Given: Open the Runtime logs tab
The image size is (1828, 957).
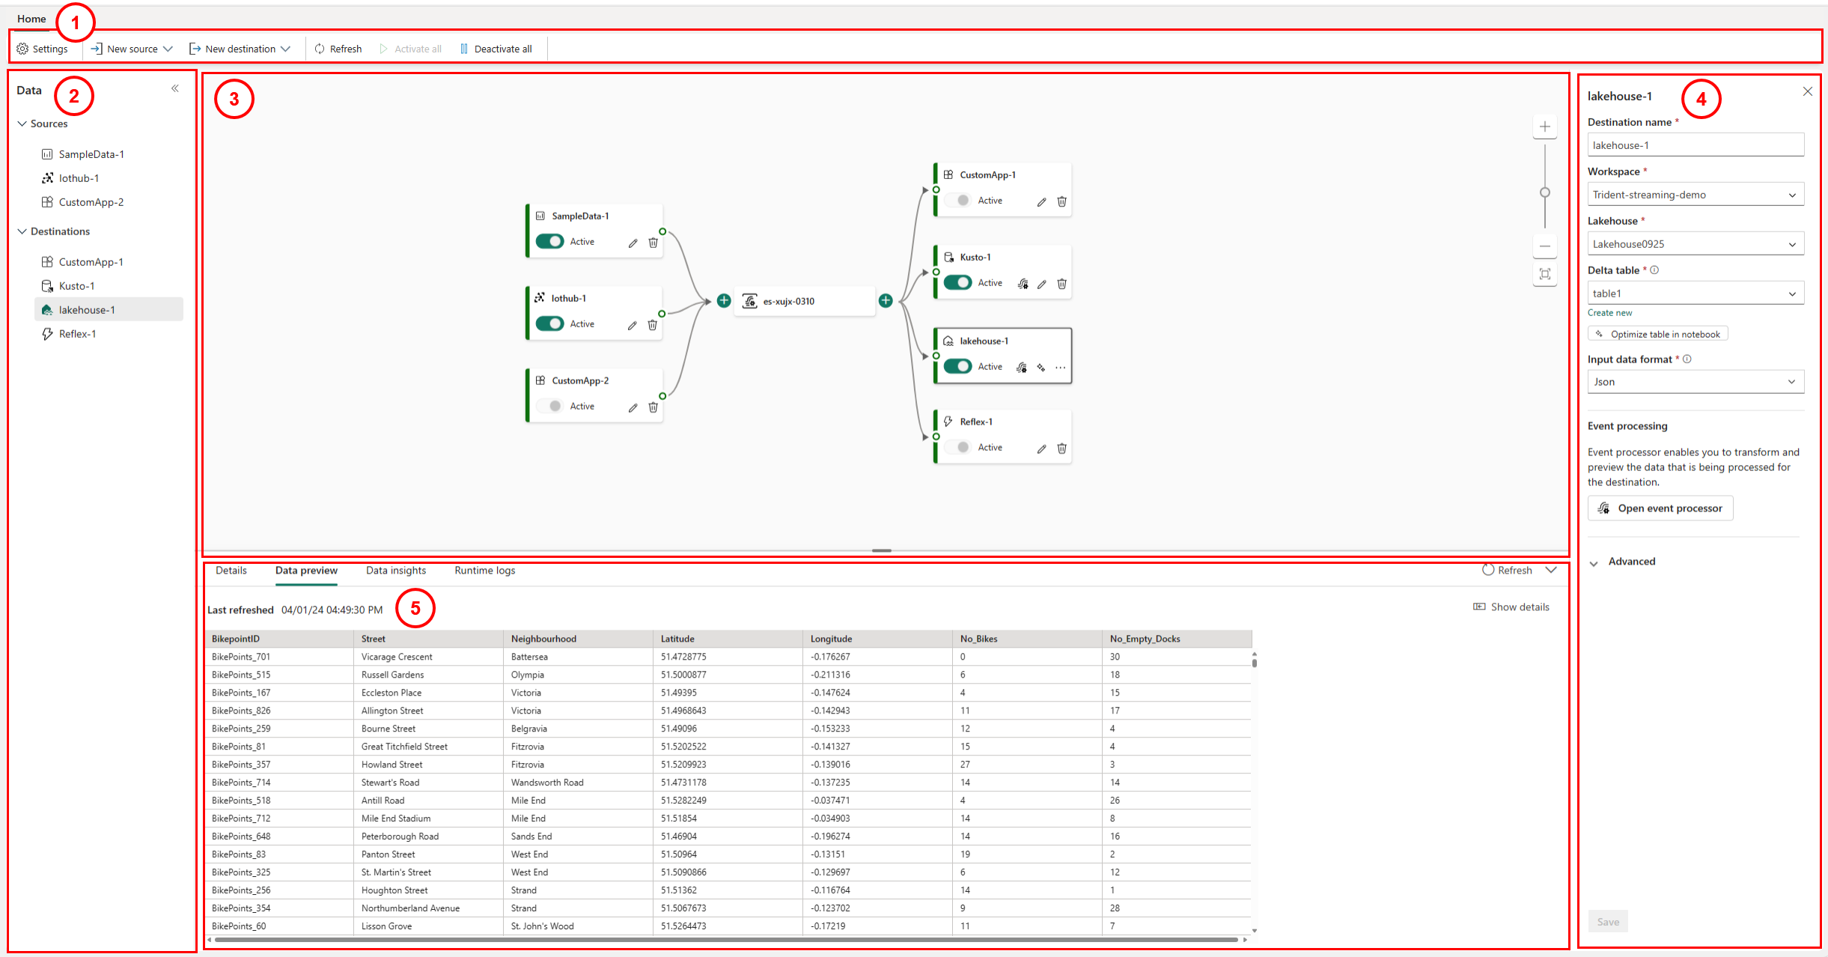Looking at the screenshot, I should (x=484, y=571).
